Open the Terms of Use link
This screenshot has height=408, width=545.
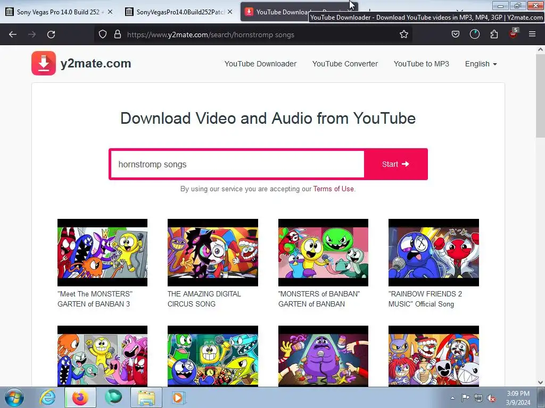point(333,189)
